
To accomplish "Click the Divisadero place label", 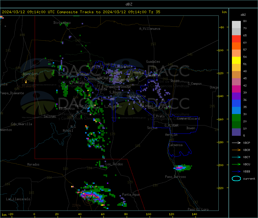I will click(62, 23).
